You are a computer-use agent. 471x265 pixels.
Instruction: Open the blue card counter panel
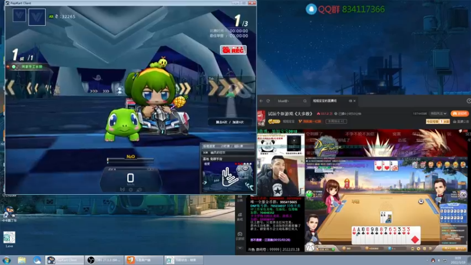tap(453, 213)
